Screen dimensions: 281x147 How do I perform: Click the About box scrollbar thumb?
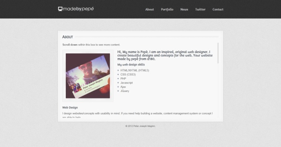click(x=218, y=53)
